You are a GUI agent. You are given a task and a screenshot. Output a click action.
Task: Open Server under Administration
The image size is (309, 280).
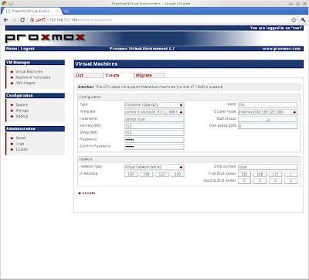(21, 138)
